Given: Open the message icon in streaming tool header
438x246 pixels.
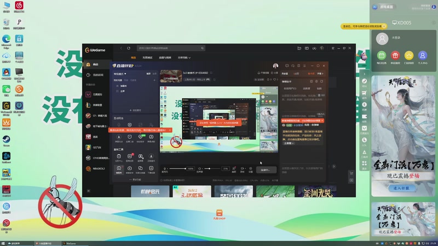Looking at the screenshot, I should 287,66.
